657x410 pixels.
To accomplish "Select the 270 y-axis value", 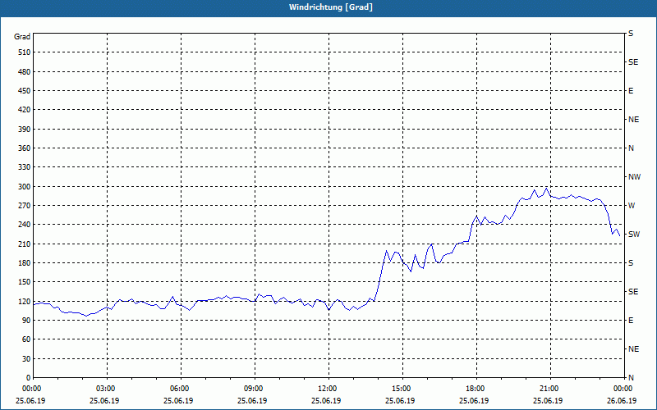I will pyautogui.click(x=25, y=206).
